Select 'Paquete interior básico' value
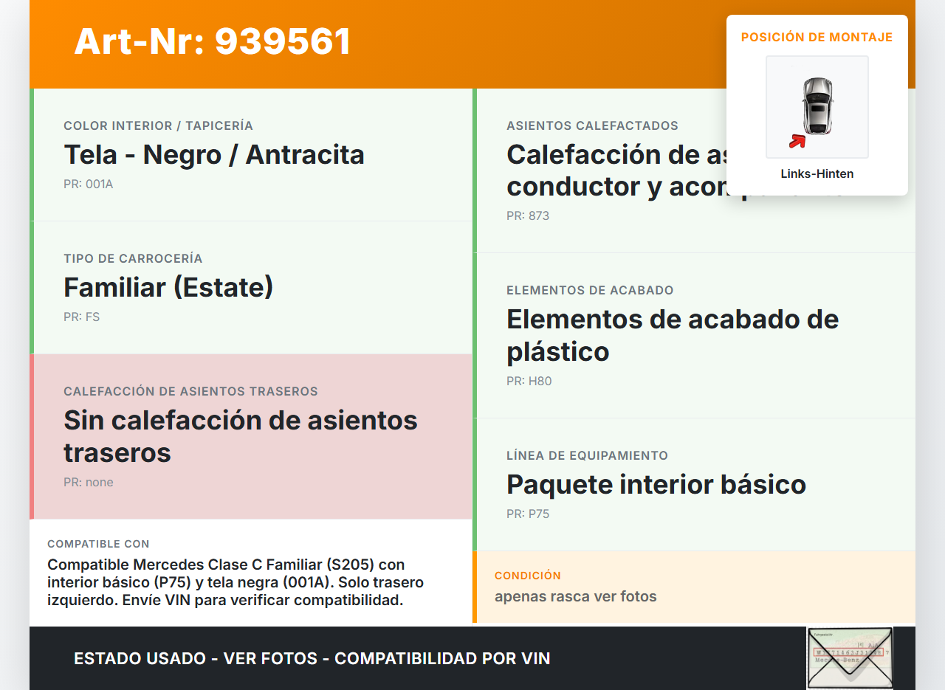945x690 pixels. click(656, 485)
